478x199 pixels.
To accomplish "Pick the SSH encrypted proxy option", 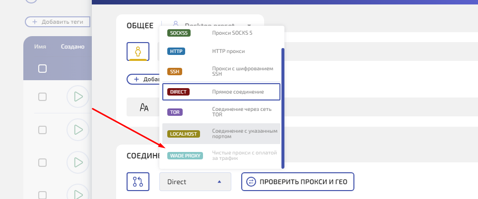I will click(221, 71).
